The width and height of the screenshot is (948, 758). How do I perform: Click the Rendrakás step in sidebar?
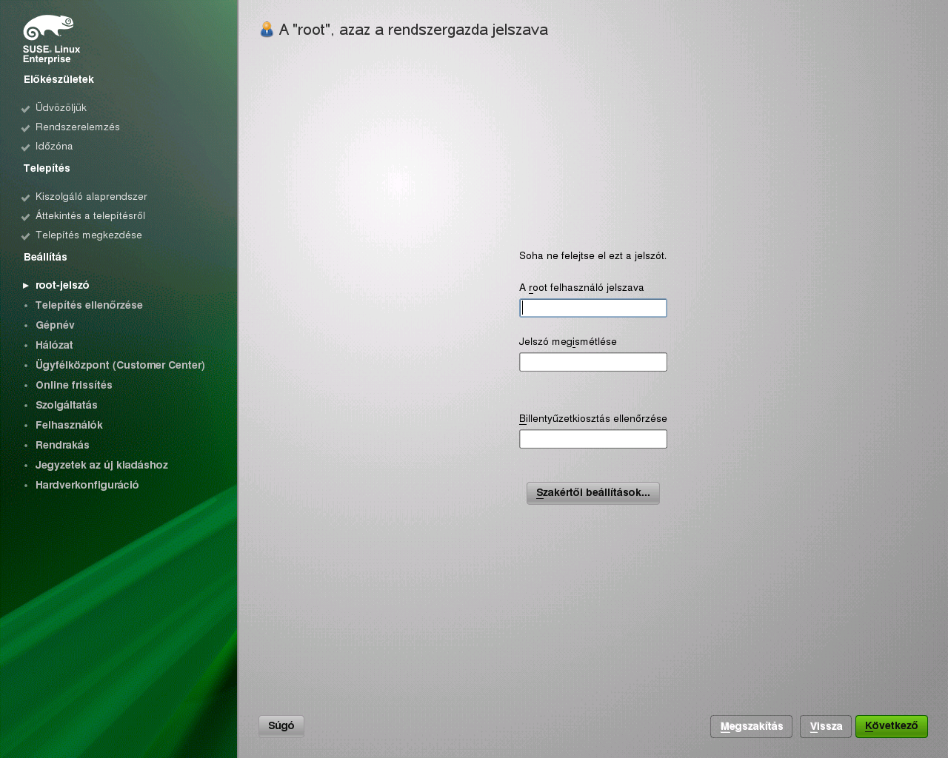point(62,445)
